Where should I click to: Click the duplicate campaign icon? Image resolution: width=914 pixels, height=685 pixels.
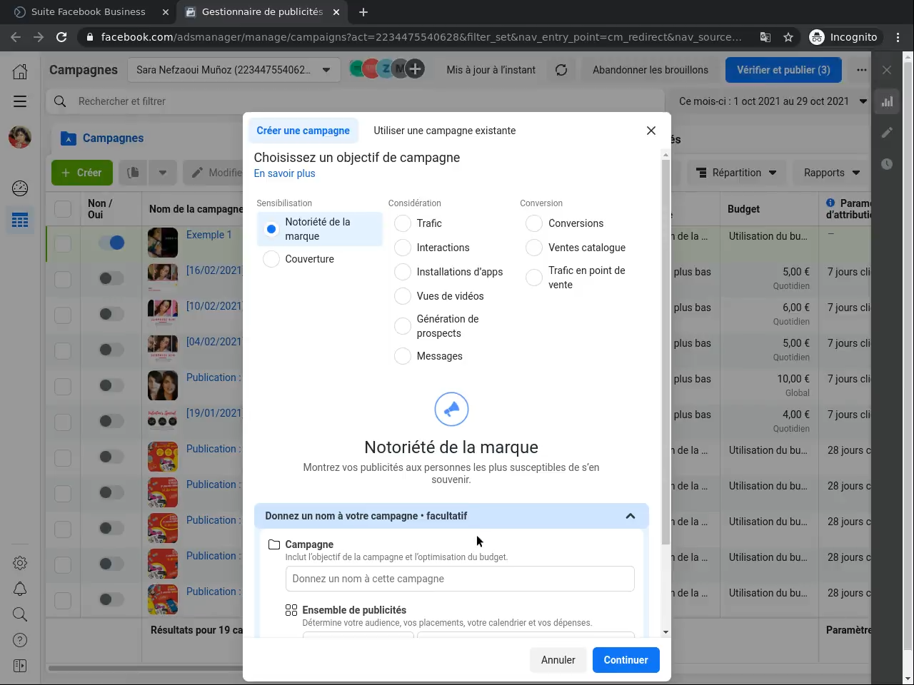(133, 173)
